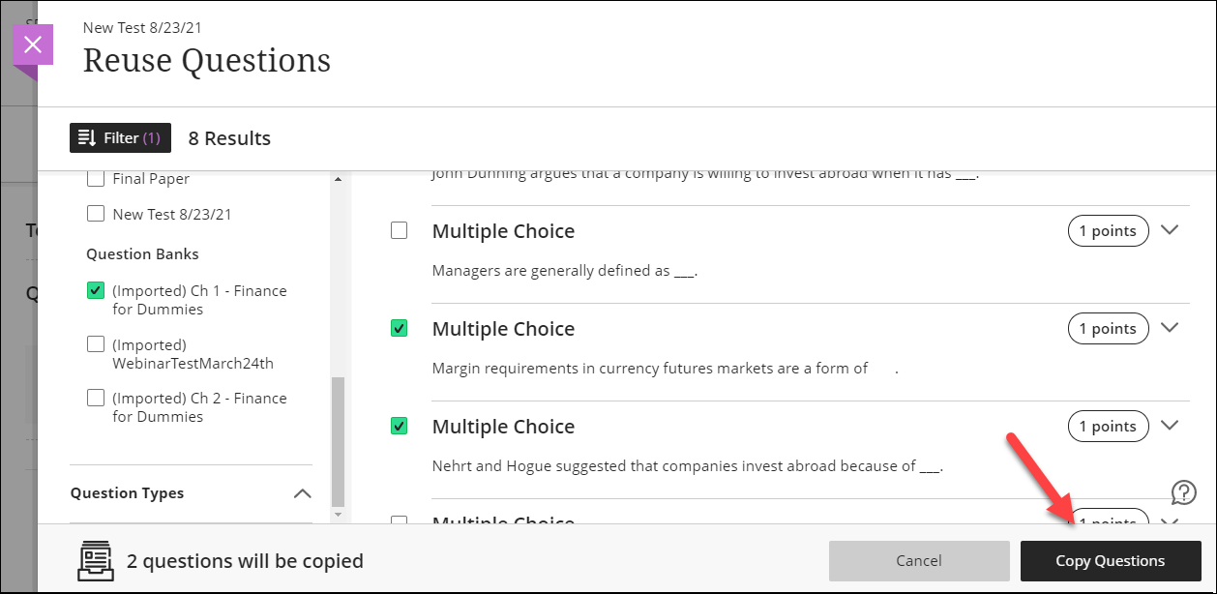
Task: Deselect the Margin requirements question
Action: (399, 329)
